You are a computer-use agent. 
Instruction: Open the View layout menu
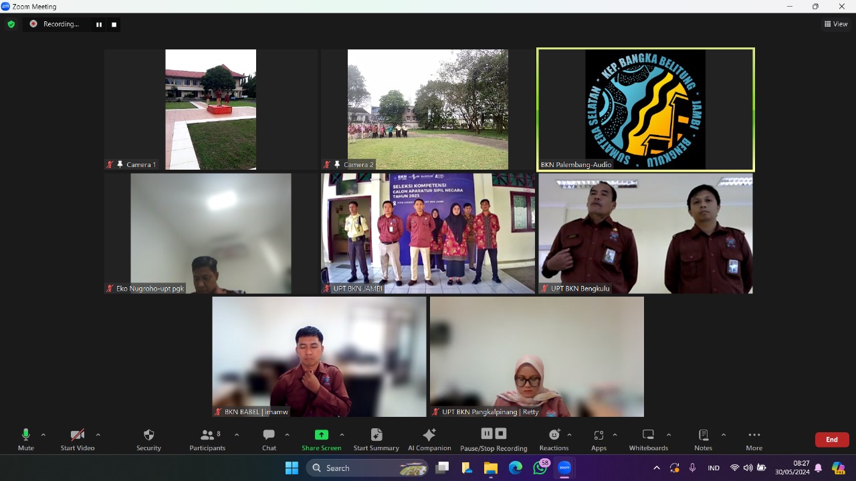836,24
